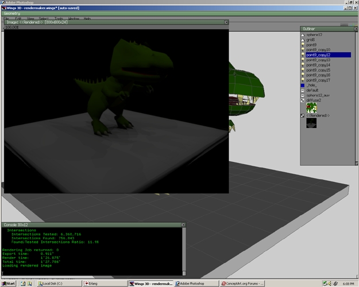
Task: Select point9_copy13 in the Outliner
Action: click(318, 60)
